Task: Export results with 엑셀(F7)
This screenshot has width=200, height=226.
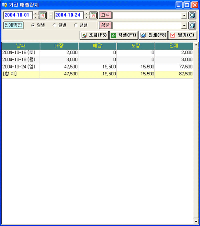Action: 124,35
